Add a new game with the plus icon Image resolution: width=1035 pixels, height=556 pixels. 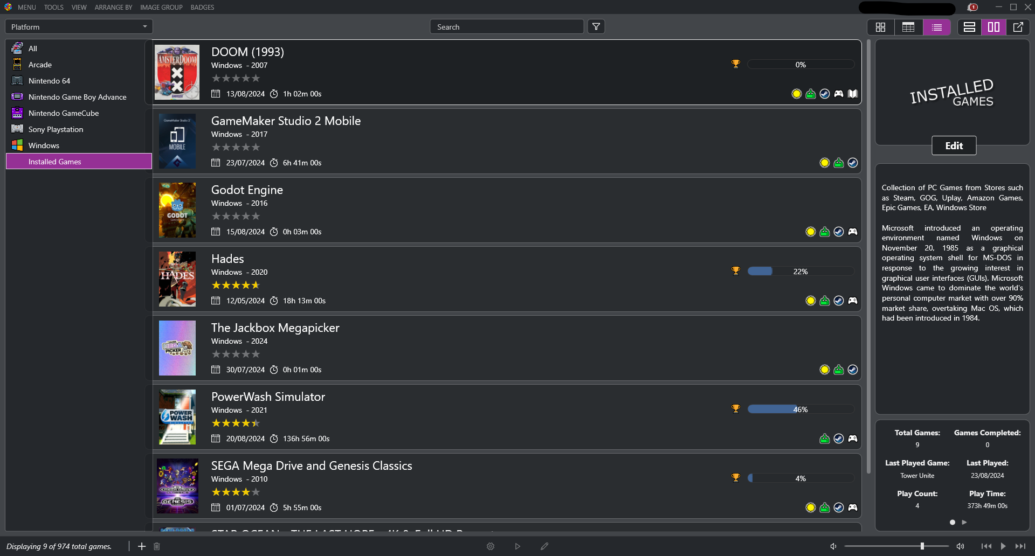tap(142, 546)
